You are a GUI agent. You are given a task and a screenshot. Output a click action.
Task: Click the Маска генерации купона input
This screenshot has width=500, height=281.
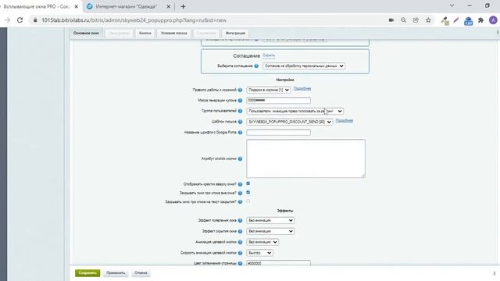click(278, 101)
